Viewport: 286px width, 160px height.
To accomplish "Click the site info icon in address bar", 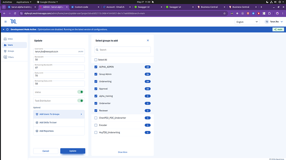I will pyautogui.click(x=21, y=13).
